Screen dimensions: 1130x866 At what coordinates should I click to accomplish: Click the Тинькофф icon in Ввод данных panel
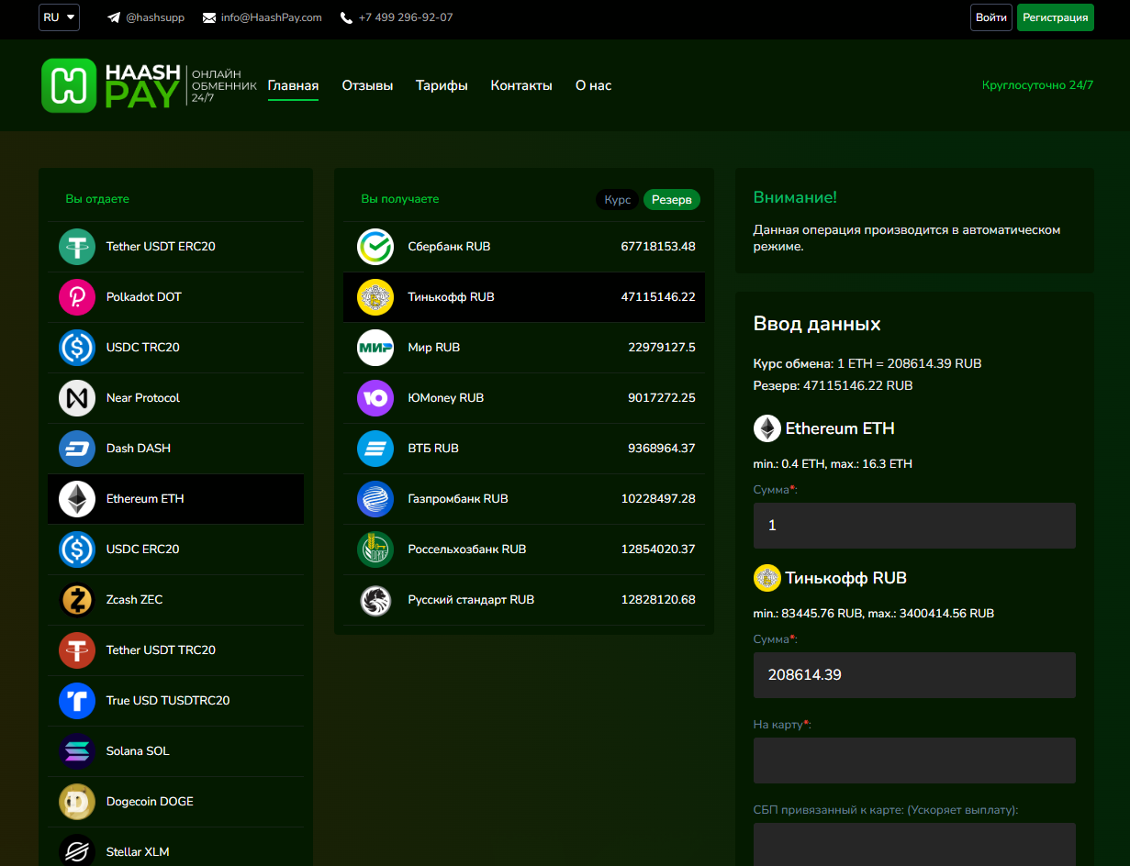tap(767, 578)
